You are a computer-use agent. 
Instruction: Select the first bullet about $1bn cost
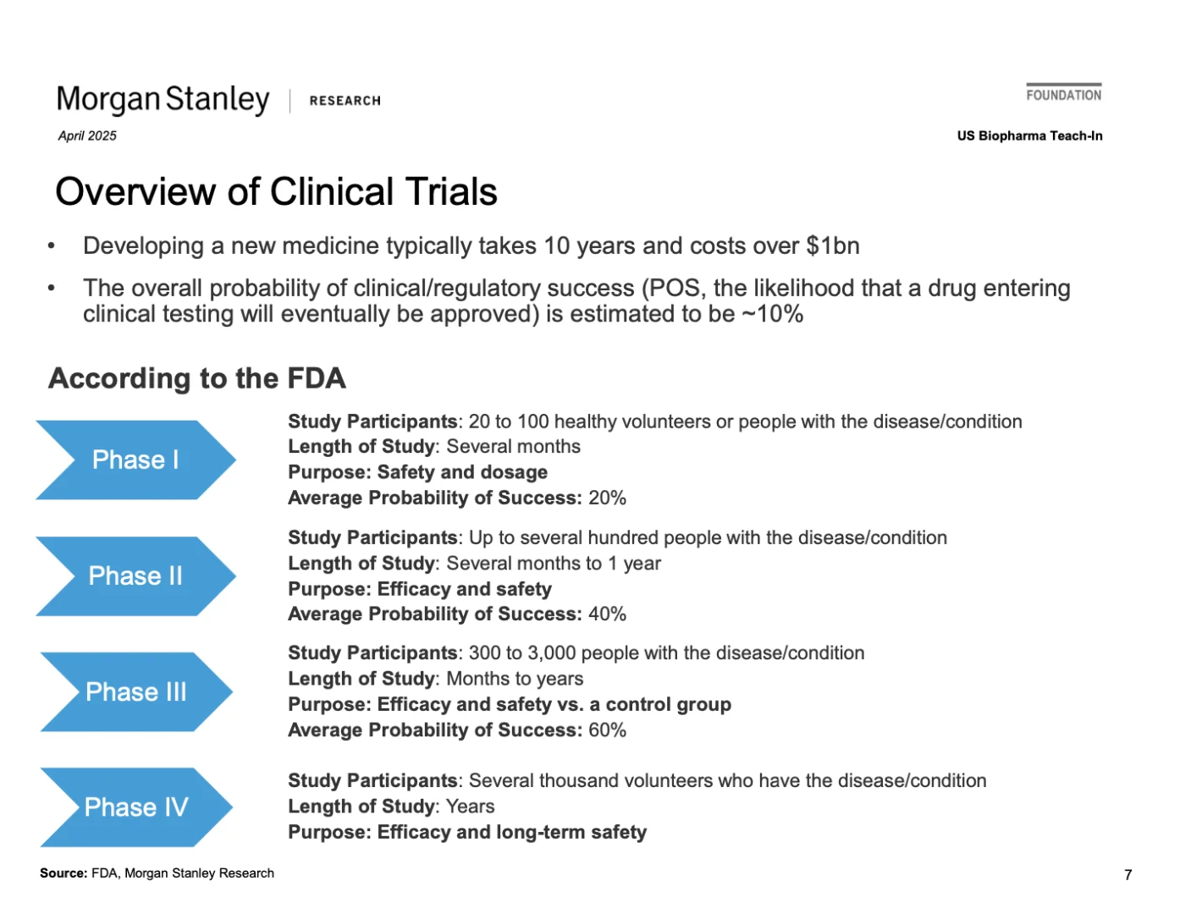pyautogui.click(x=471, y=246)
